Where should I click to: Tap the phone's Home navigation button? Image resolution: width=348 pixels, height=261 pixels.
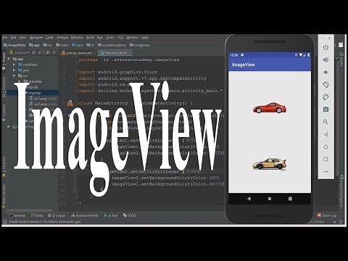pyautogui.click(x=270, y=199)
